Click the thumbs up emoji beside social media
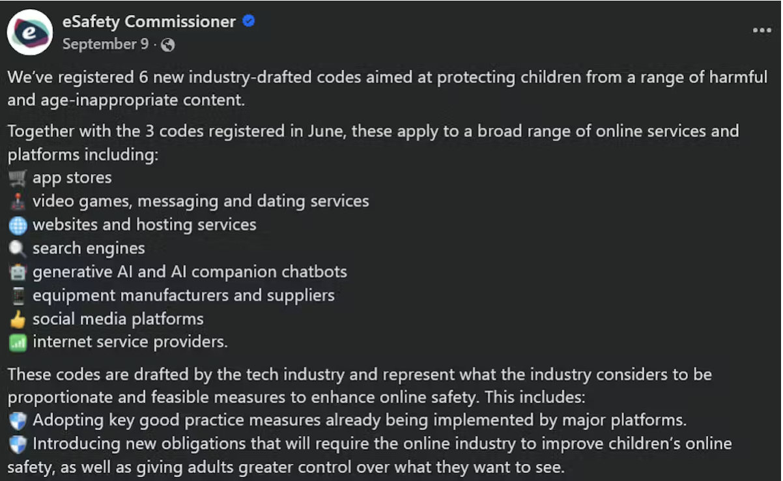The height and width of the screenshot is (481, 783). [18, 319]
